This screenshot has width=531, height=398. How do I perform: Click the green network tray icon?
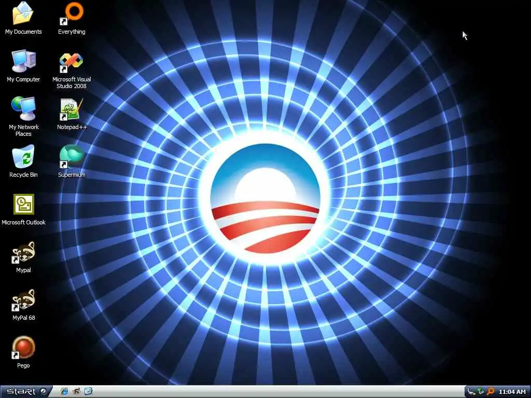481,392
